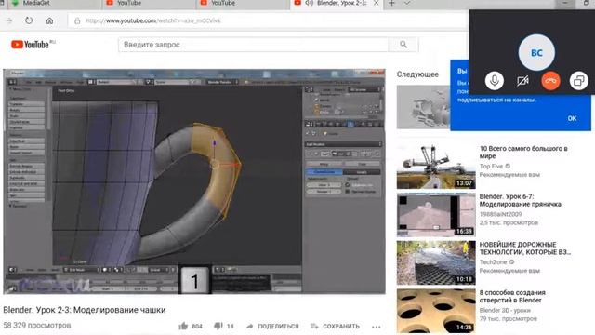Click the video player showing the cup handle
This screenshot has width=595, height=335.
[x=194, y=181]
